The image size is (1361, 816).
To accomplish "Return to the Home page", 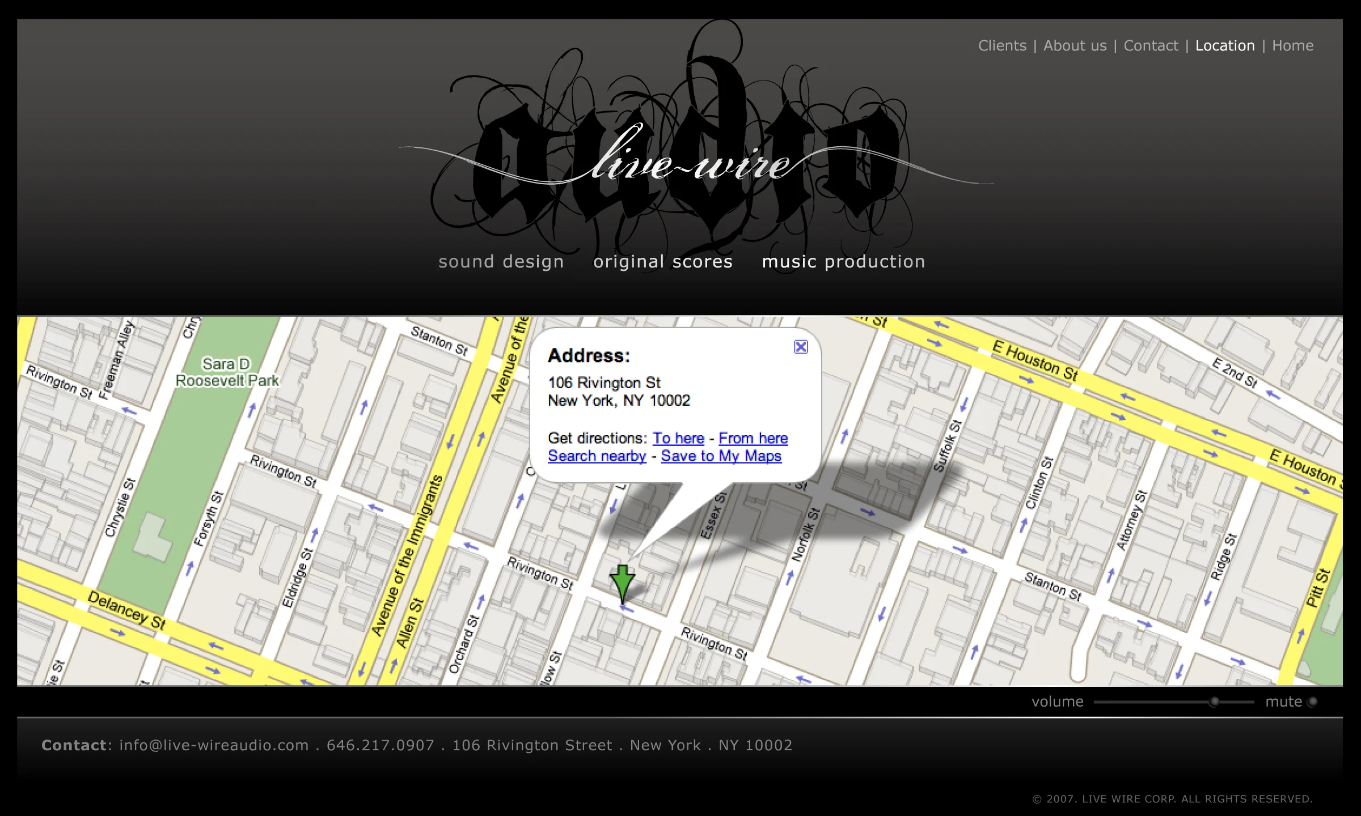I will click(x=1292, y=46).
